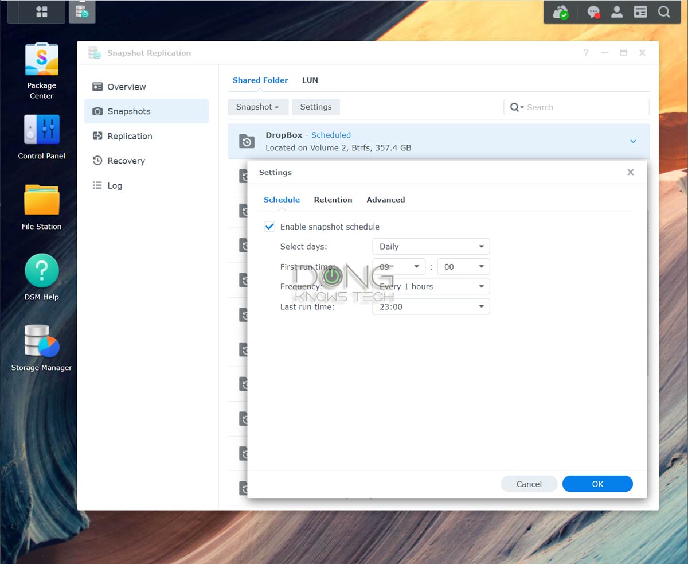688x564 pixels.
Task: Toggle the Enable snapshot schedule checkbox
Action: click(269, 226)
